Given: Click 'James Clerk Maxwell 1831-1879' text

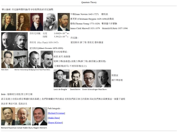Looking at the screenshot, I should [x=85, y=28].
